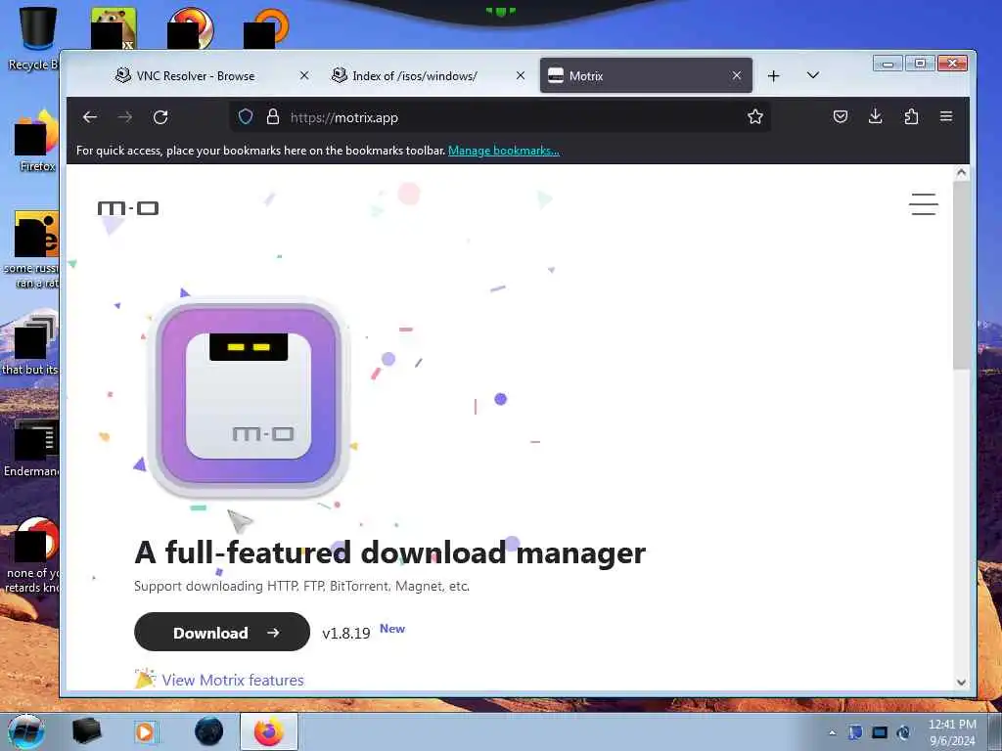Viewport: 1002px width, 751px height.
Task: View site security via the padlock icon
Action: pos(273,117)
